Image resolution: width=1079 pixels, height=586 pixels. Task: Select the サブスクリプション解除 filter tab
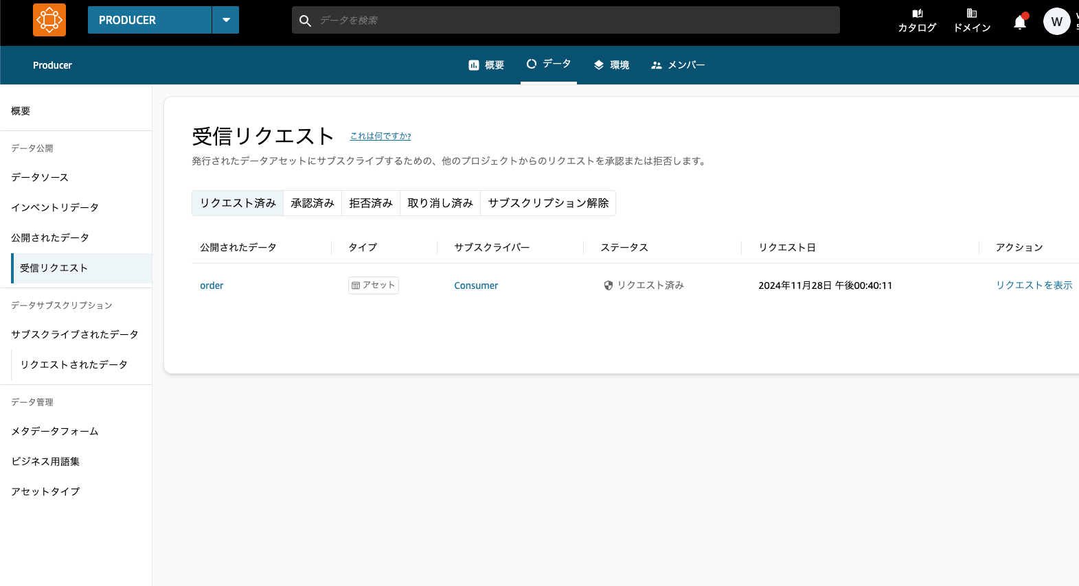point(548,203)
